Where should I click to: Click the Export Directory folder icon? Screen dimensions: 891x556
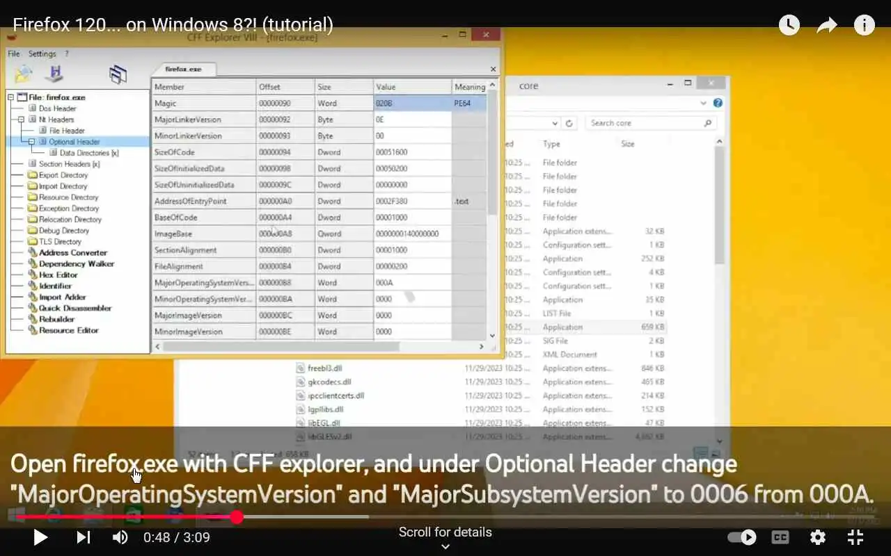click(33, 175)
